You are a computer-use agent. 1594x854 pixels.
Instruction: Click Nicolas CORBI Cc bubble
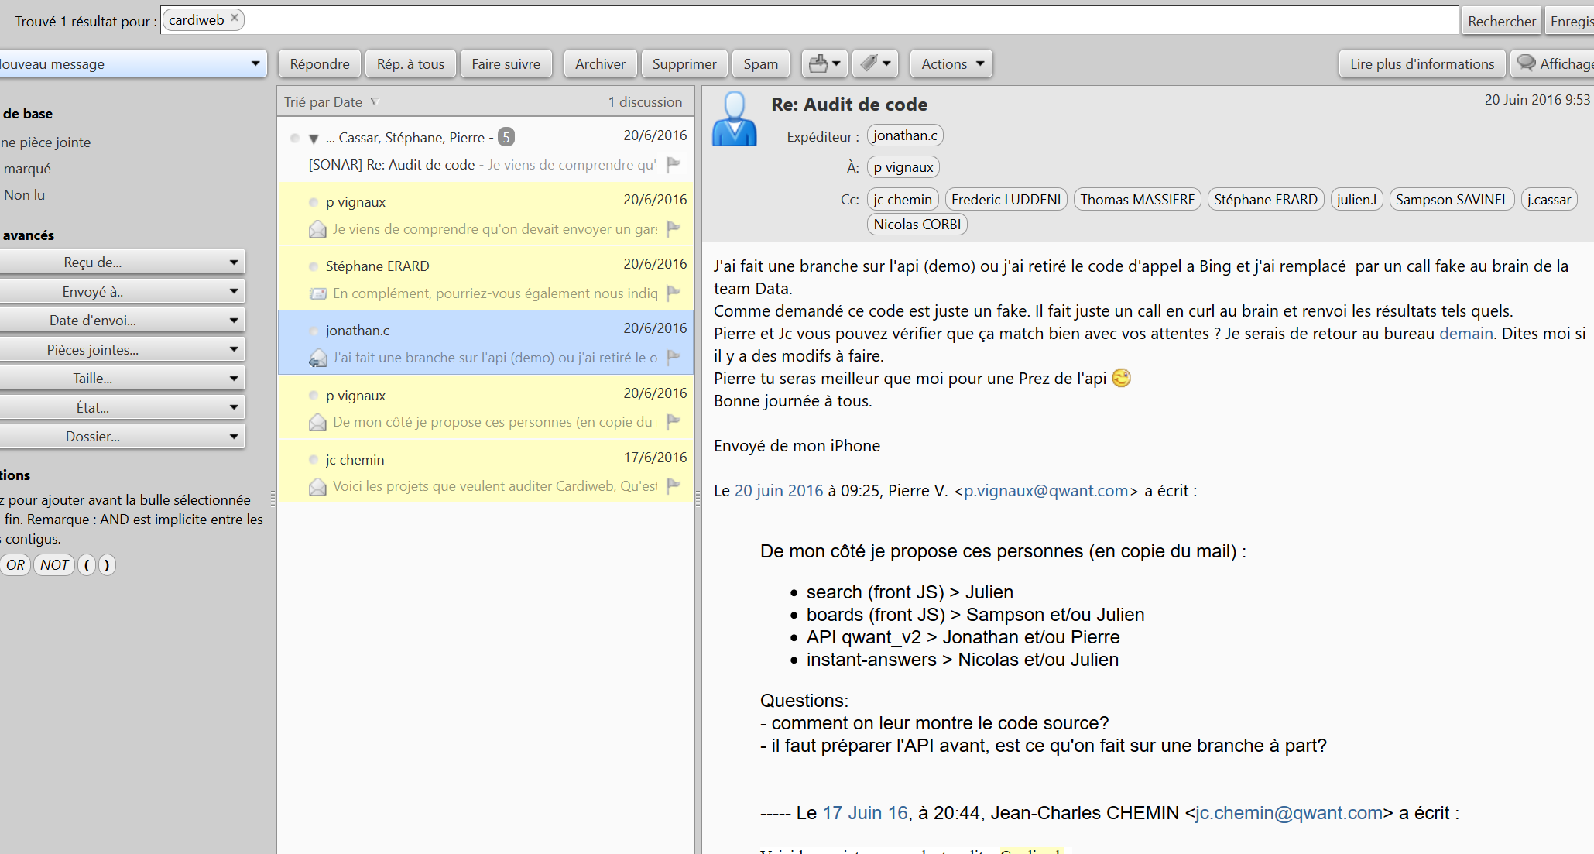tap(917, 225)
